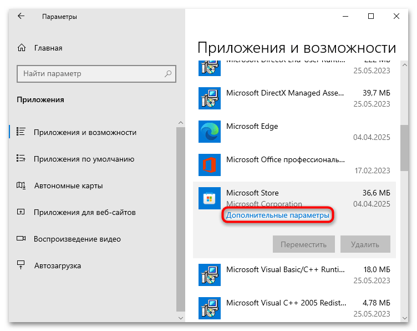The height and width of the screenshot is (331, 417).
Task: Select the Microsoft Edge entry name
Action: (x=252, y=126)
